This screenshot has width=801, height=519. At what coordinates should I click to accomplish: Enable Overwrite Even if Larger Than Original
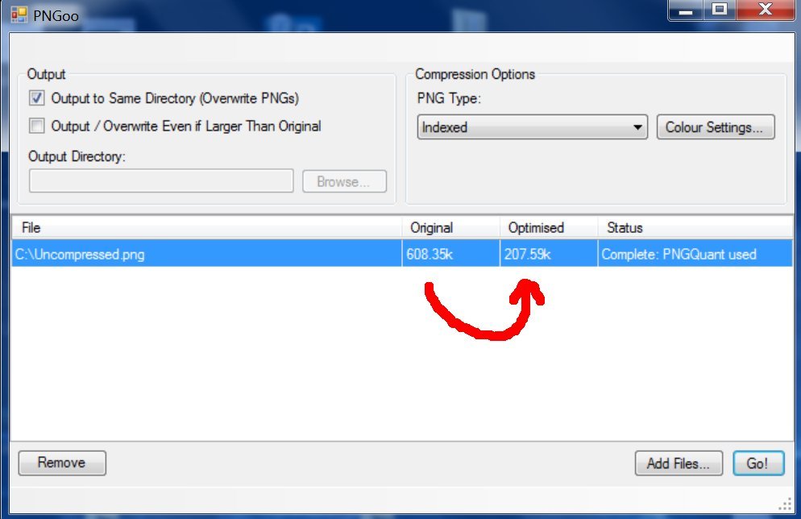(37, 126)
